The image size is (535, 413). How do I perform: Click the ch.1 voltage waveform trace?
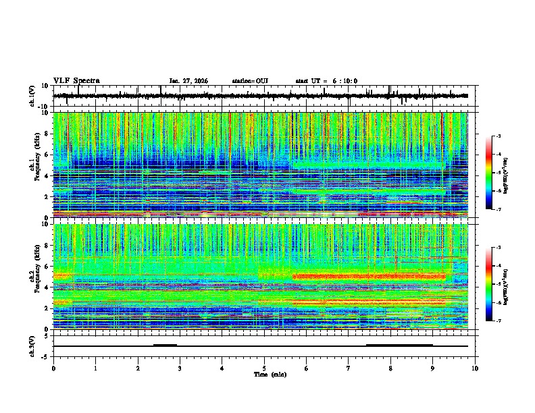click(x=261, y=96)
